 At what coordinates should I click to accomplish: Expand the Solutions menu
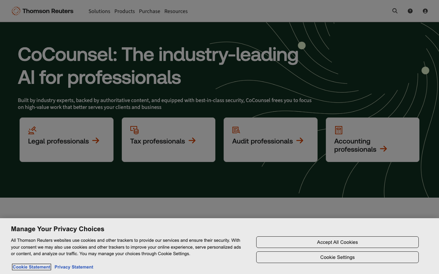99,11
